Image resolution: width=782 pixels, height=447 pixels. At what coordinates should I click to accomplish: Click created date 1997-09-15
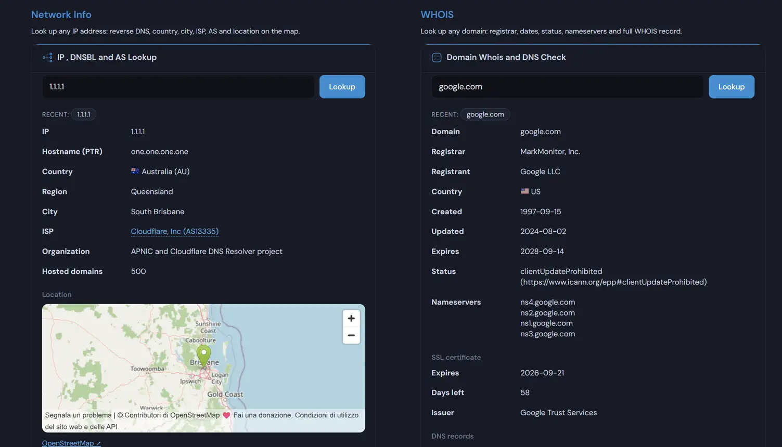(x=541, y=212)
